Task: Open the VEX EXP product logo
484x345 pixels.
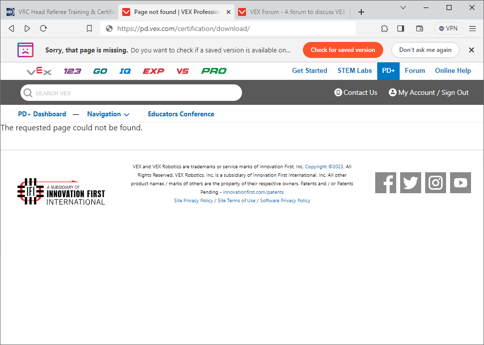Action: tap(153, 71)
